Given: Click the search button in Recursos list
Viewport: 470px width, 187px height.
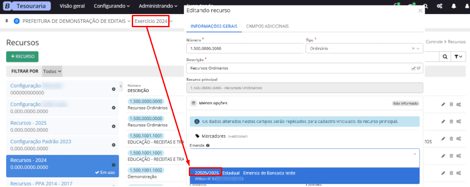Looking at the screenshot, I should point(445,56).
